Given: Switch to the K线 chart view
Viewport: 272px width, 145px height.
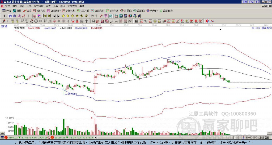Looking at the screenshot, I should [x=27, y=11].
